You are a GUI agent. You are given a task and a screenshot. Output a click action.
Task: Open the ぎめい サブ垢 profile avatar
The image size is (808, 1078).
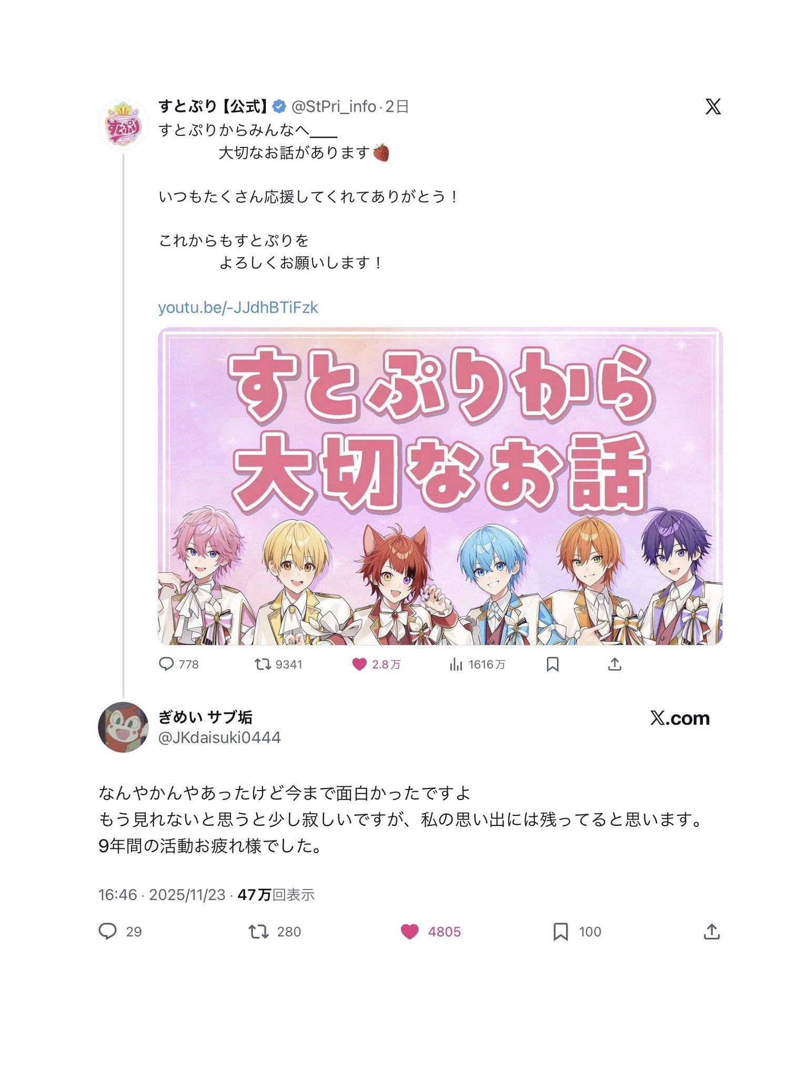(123, 727)
